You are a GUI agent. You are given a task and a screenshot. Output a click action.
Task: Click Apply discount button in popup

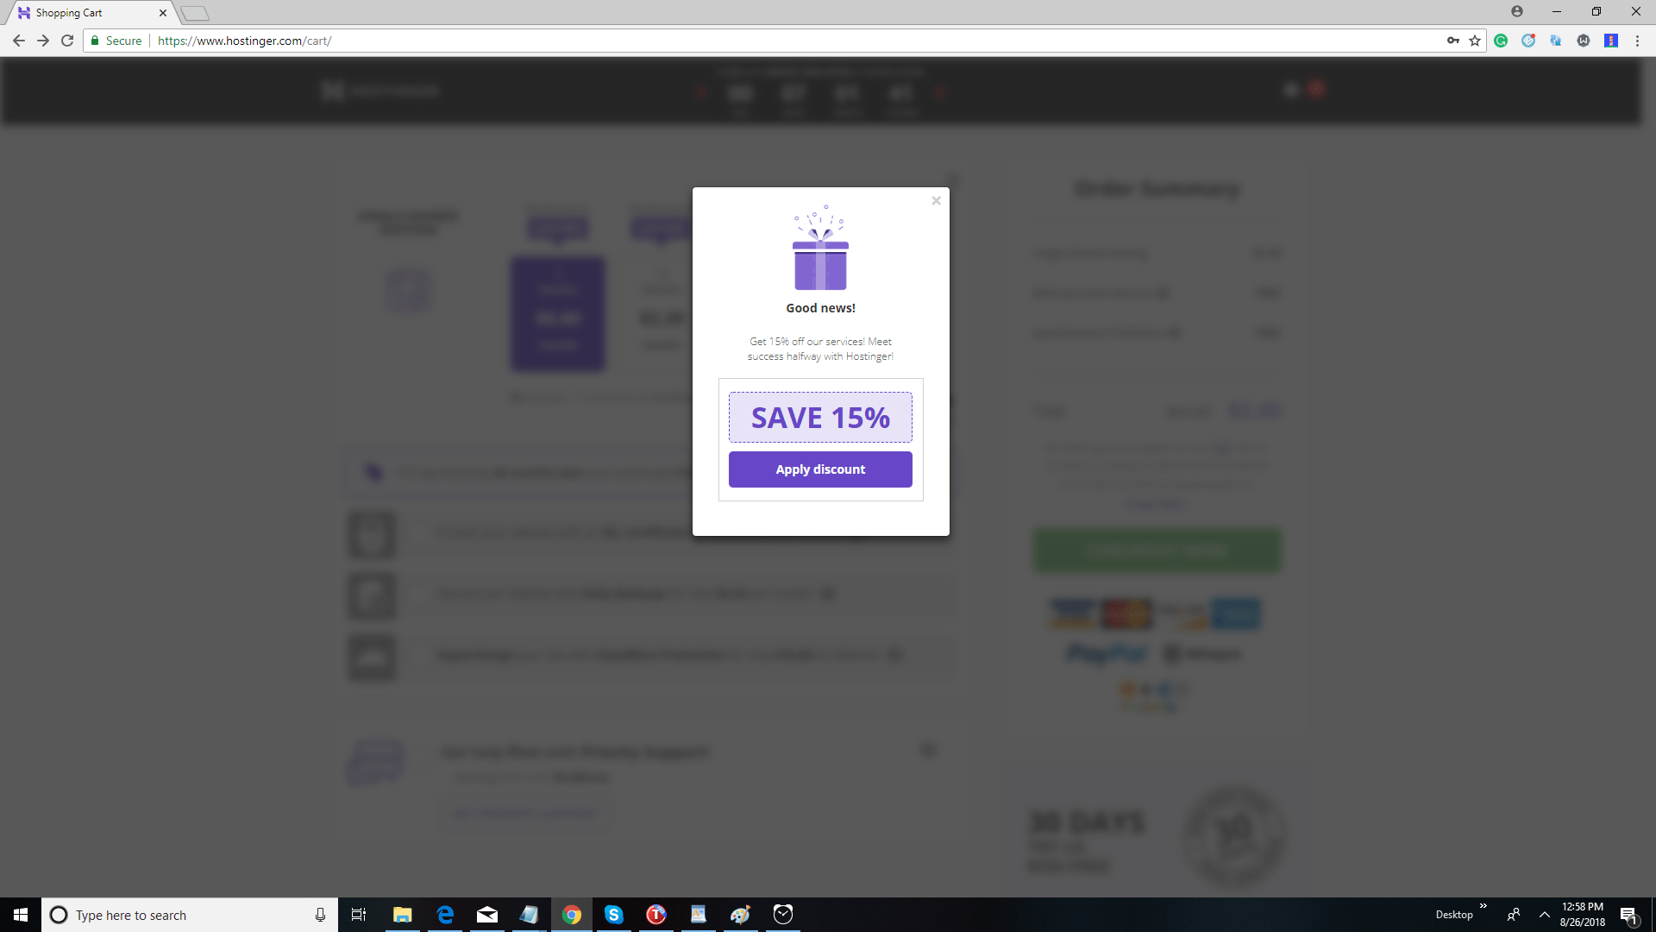click(820, 469)
